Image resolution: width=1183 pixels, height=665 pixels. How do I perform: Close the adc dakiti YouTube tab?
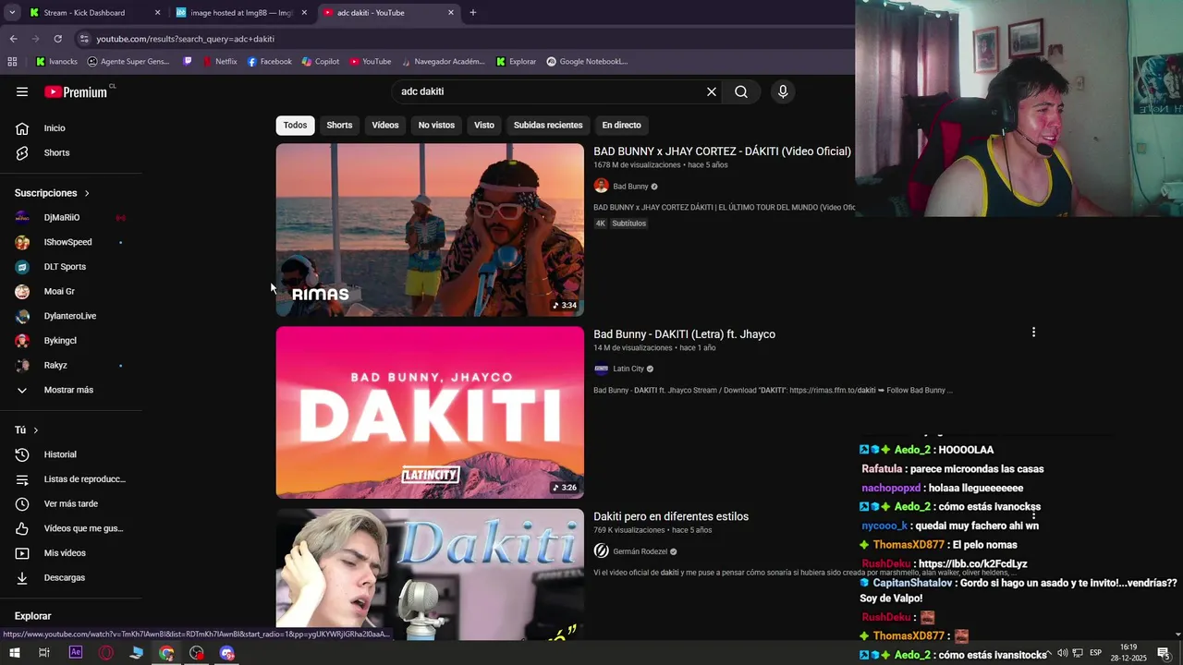[x=451, y=13]
